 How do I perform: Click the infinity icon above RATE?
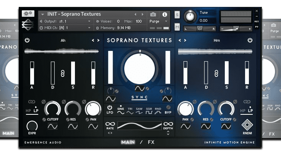110,124
